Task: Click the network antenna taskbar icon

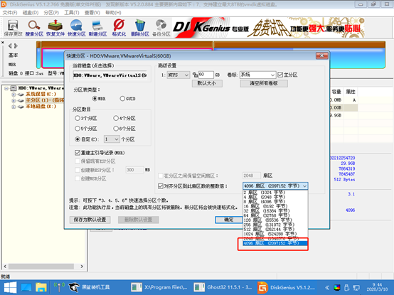Action: [59, 287]
